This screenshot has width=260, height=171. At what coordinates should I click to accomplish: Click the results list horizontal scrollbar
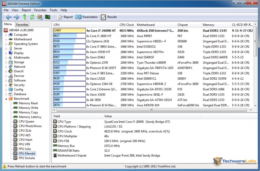pyautogui.click(x=152, y=110)
